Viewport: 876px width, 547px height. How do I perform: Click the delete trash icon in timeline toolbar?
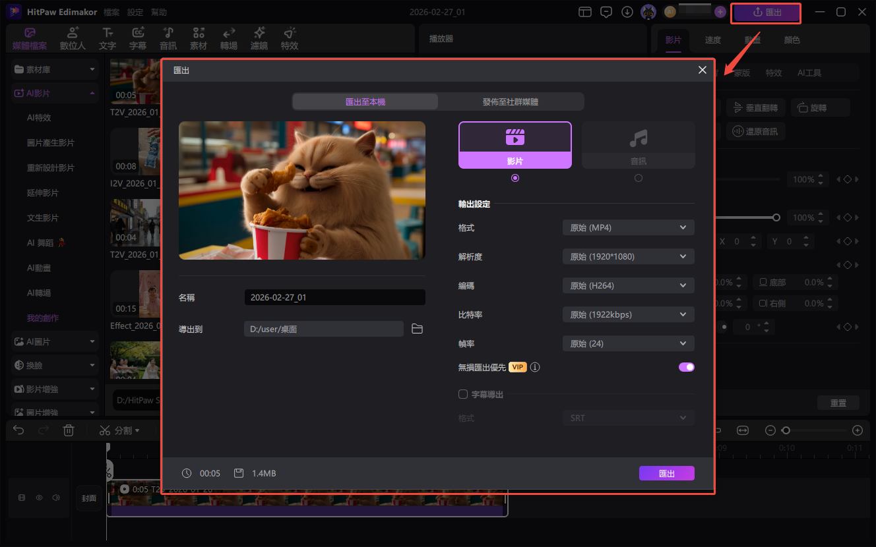click(x=69, y=430)
